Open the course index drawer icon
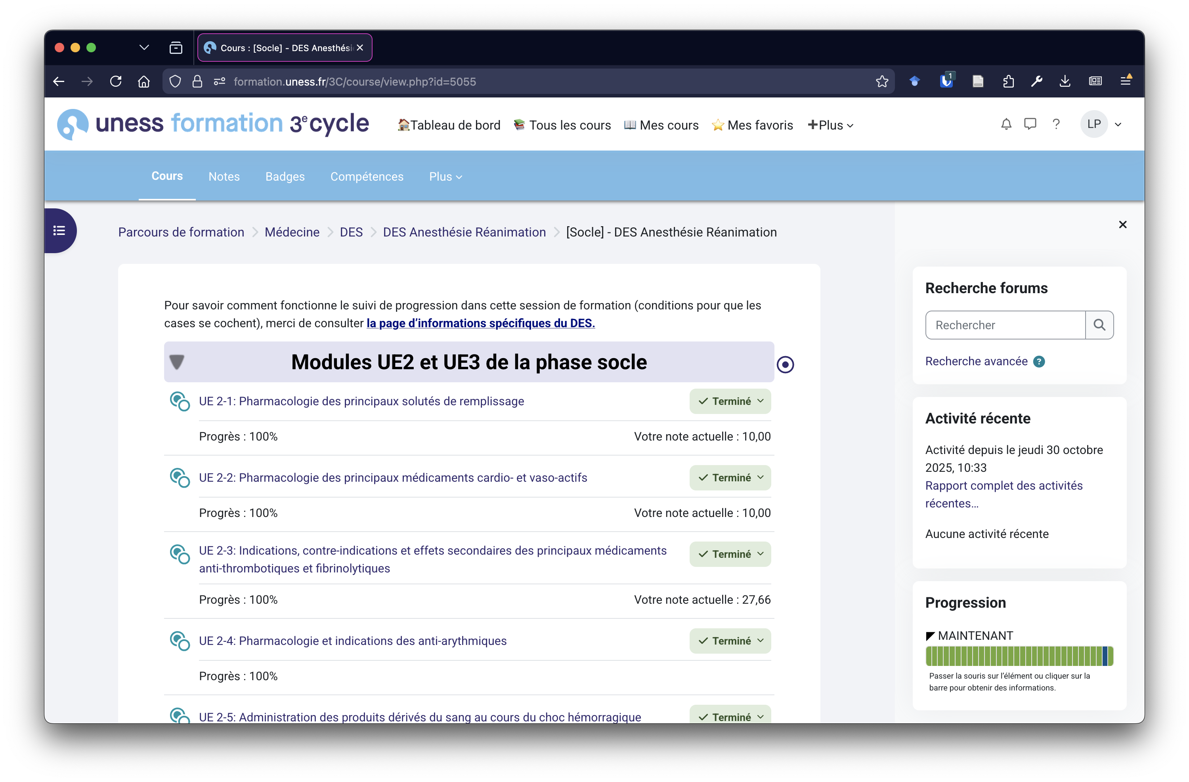 [59, 230]
